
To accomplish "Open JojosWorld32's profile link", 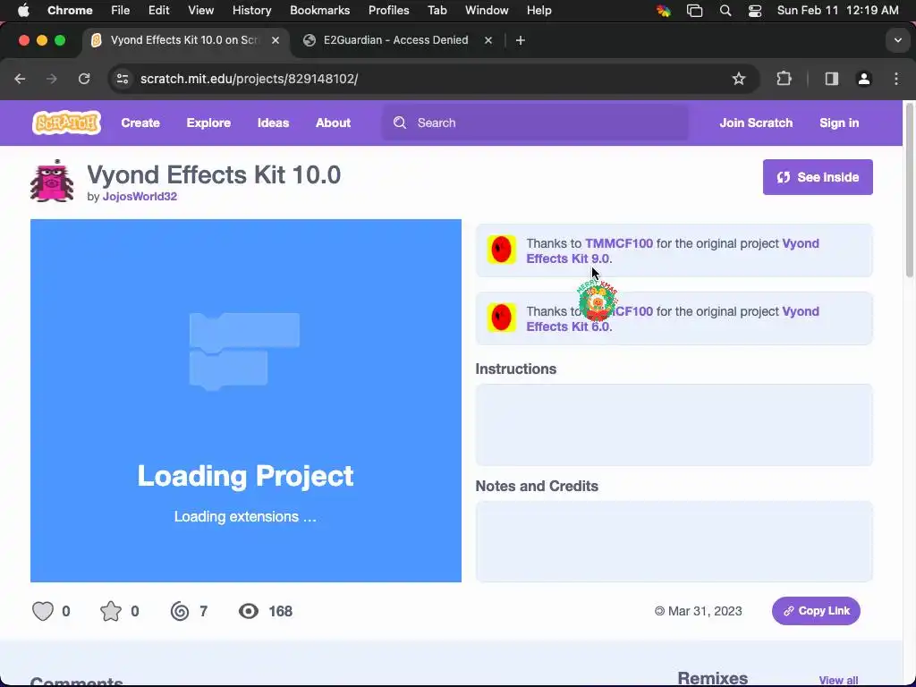I will [140, 196].
